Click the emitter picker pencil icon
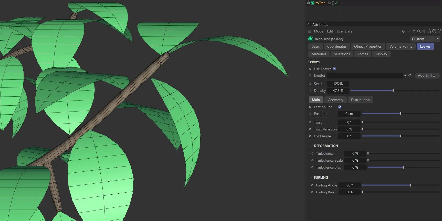 coord(409,75)
